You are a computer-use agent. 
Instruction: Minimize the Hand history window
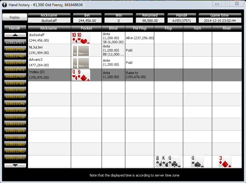point(217,4)
